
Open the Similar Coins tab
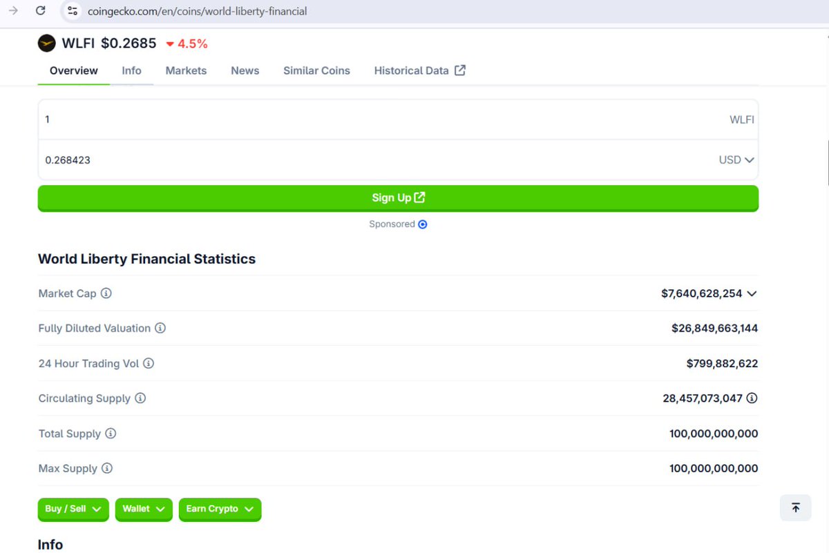[x=316, y=70]
